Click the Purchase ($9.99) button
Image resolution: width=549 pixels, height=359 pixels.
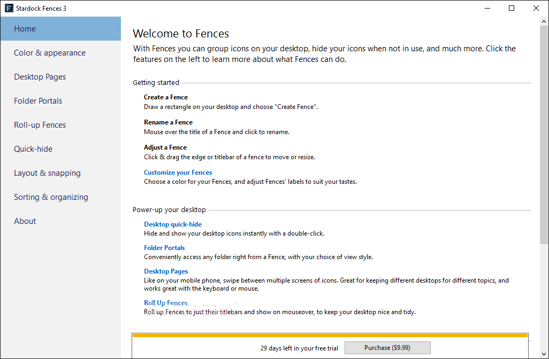387,348
